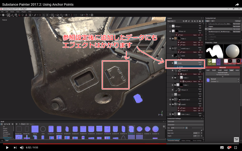Select Hard Surfaces shelf category
Screen dimensions: 242x151
(x=7, y=138)
